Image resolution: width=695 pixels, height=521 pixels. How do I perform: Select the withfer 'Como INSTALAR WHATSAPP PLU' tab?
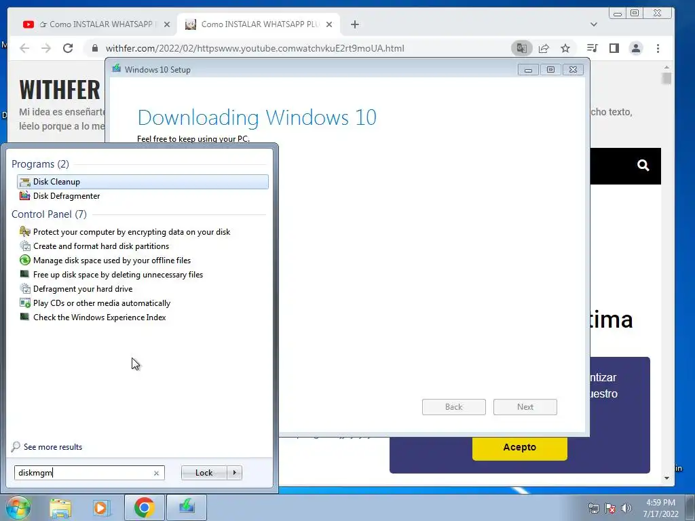pos(259,24)
